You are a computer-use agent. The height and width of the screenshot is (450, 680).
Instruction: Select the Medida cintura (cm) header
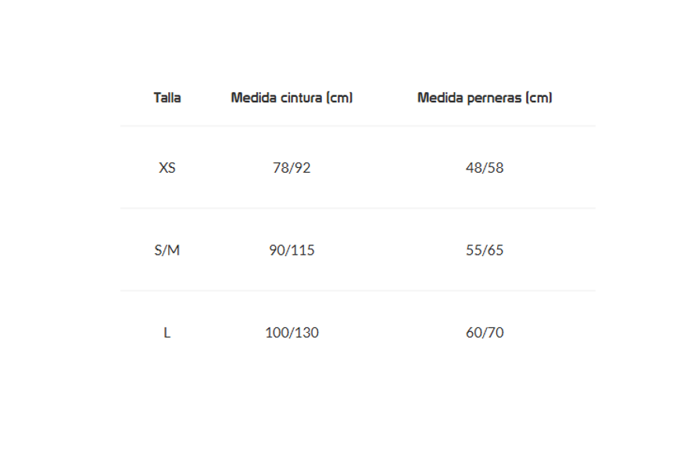coord(292,98)
